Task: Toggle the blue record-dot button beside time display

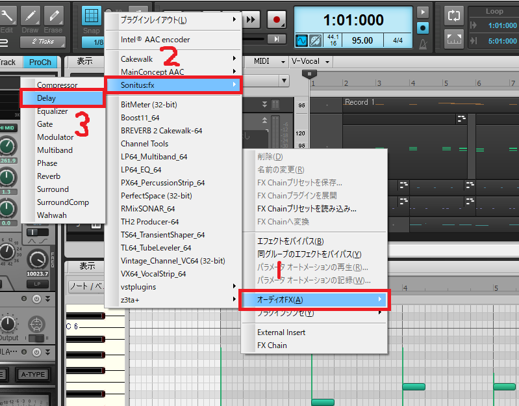Action: 423,28
